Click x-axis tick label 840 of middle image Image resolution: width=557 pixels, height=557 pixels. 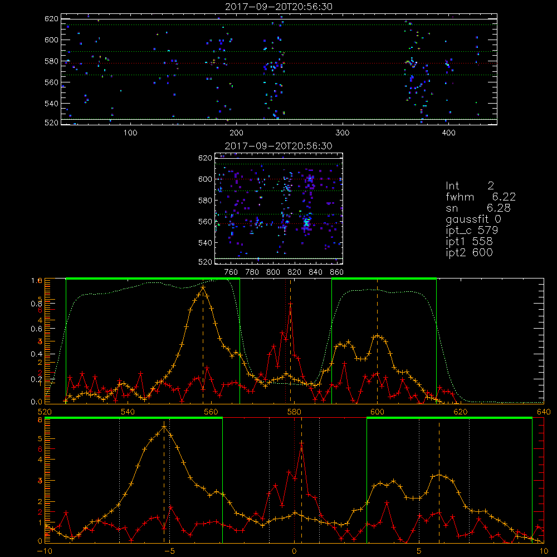[x=315, y=272]
